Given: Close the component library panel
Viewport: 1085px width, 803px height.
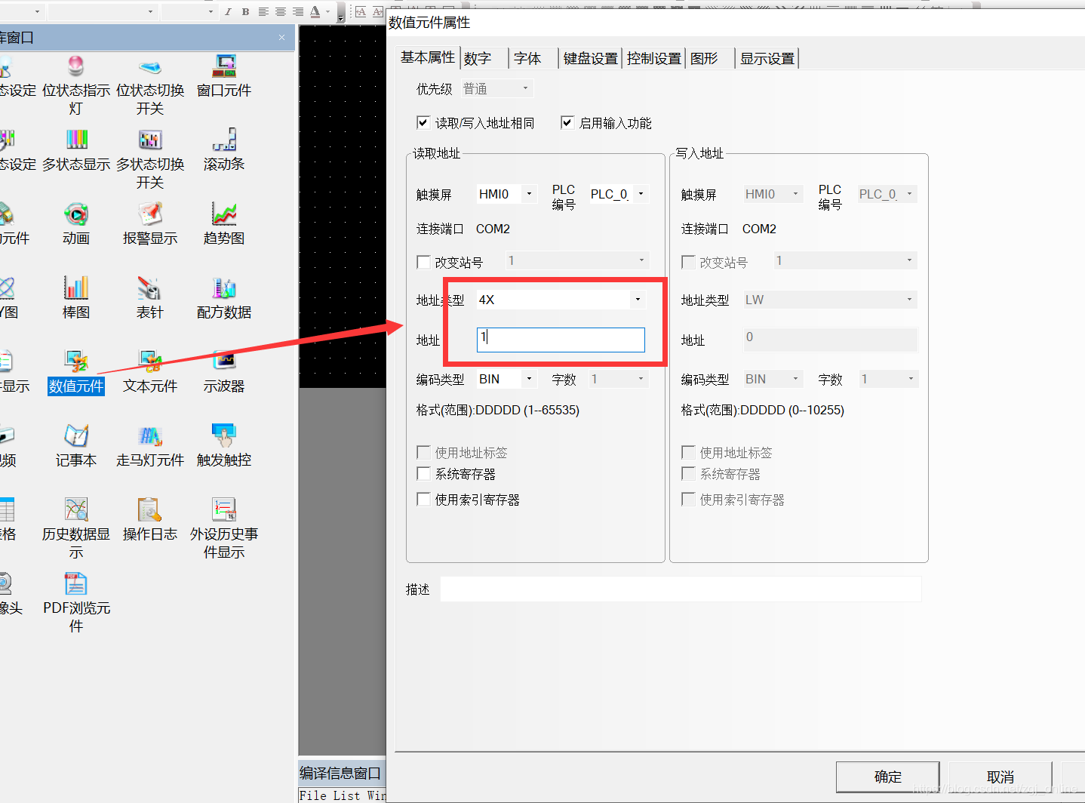Looking at the screenshot, I should pos(282,37).
